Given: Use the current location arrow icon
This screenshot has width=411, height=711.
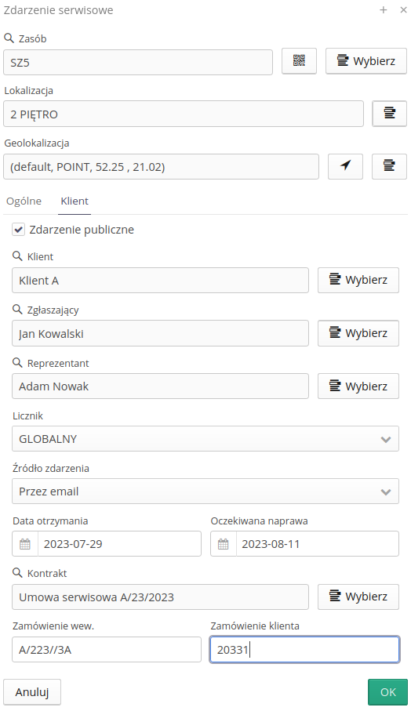Looking at the screenshot, I should click(345, 166).
